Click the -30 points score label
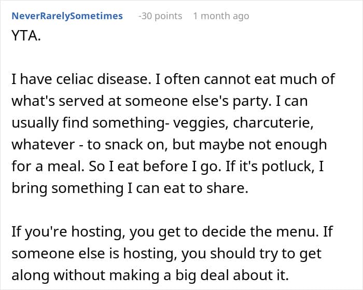The image size is (363, 290). click(160, 16)
